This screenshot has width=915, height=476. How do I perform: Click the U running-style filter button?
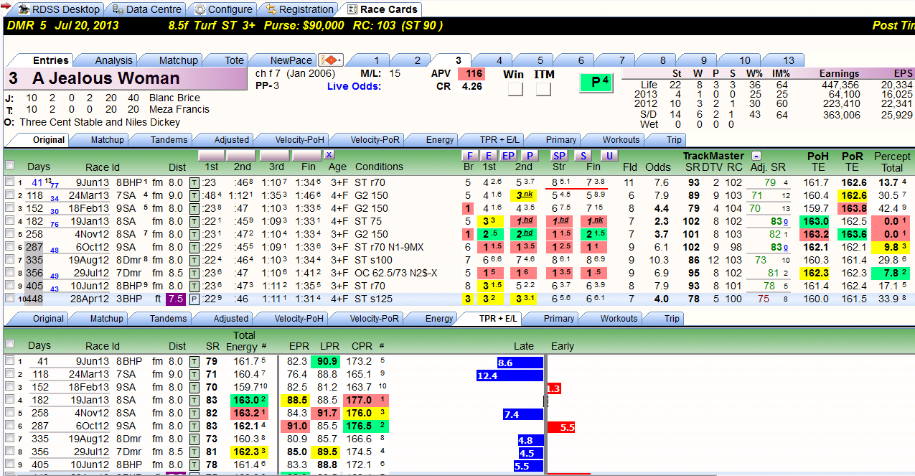609,155
